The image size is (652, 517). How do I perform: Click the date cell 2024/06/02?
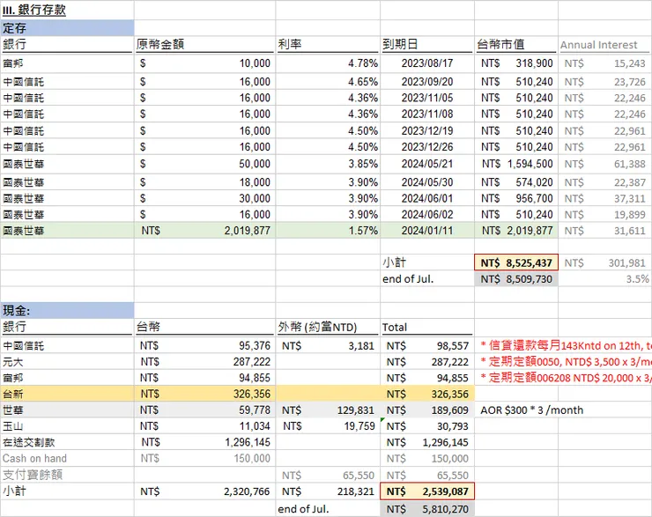click(427, 214)
